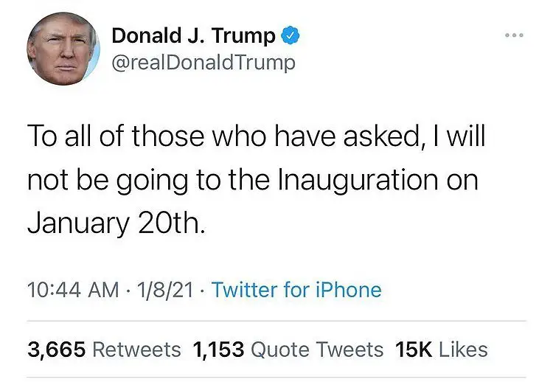The height and width of the screenshot is (382, 553).
Task: Open the Twitter for iPhone source link
Action: (x=296, y=290)
